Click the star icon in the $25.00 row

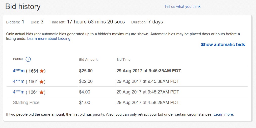[x=42, y=71]
